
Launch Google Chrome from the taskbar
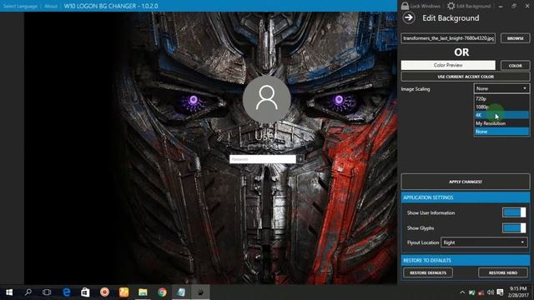[162, 292]
